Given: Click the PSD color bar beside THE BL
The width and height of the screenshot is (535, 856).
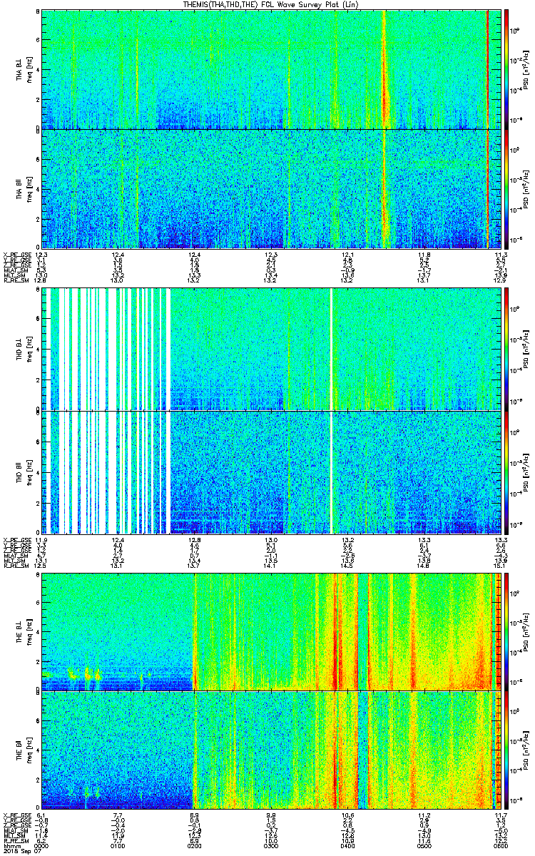Looking at the screenshot, I should coord(506,631).
